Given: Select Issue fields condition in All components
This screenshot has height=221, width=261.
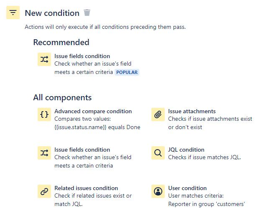Looking at the screenshot, I should coord(82,150).
